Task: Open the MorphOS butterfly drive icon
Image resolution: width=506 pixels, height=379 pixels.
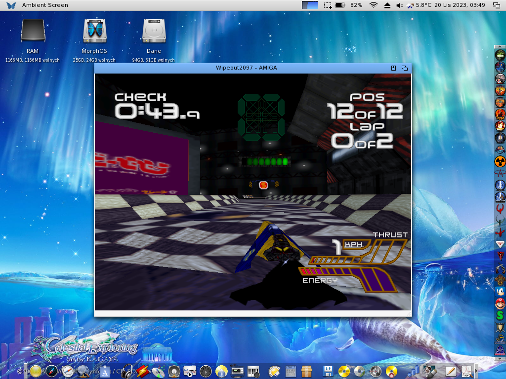Action: click(x=94, y=31)
